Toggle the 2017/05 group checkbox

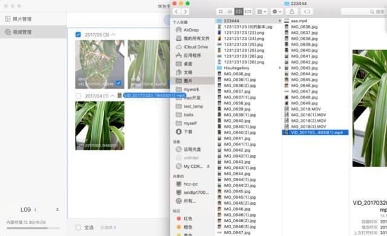tap(78, 35)
